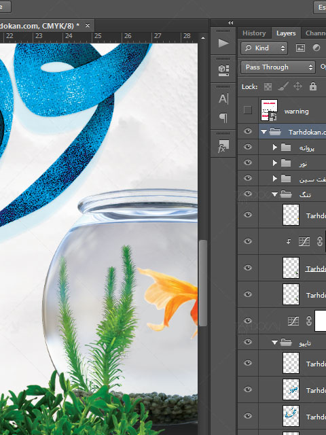Select the Layers tab

286,33
